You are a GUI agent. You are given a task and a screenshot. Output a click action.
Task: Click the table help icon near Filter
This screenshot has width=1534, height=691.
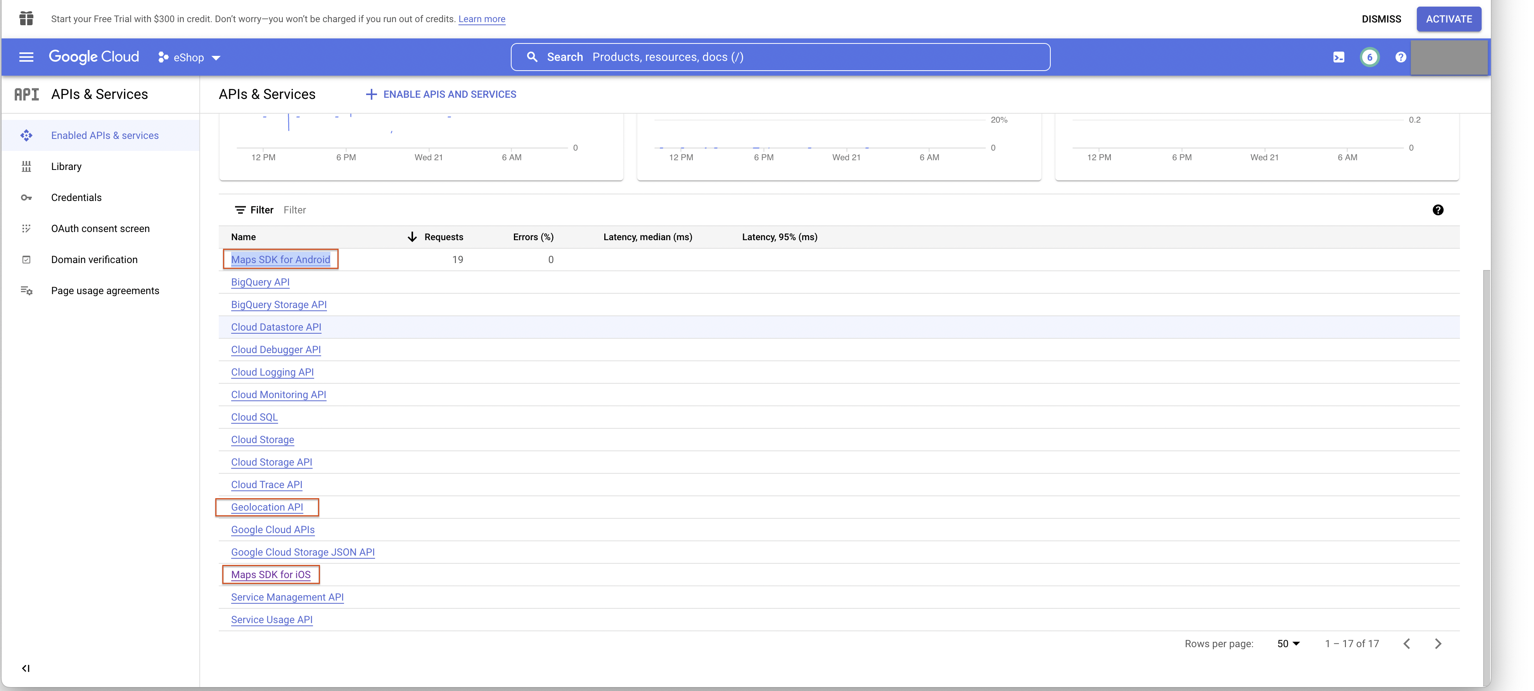click(x=1437, y=210)
